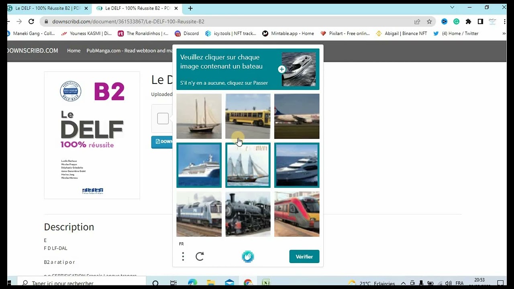Viewport: 514px width, 289px height.
Task: Select the two-masted sailboat captcha tile
Action: point(199,116)
